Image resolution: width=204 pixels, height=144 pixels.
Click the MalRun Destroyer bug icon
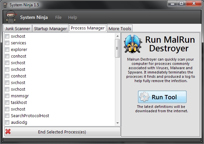133,44
